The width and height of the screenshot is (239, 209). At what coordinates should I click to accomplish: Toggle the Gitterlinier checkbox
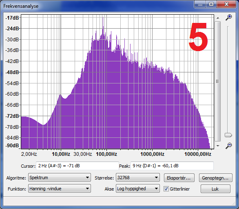click(x=166, y=189)
